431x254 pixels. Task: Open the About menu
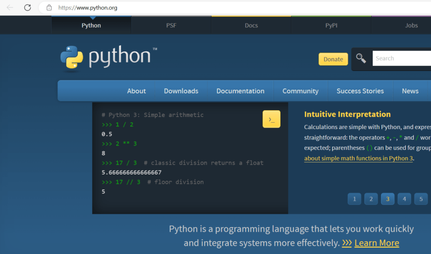136,91
